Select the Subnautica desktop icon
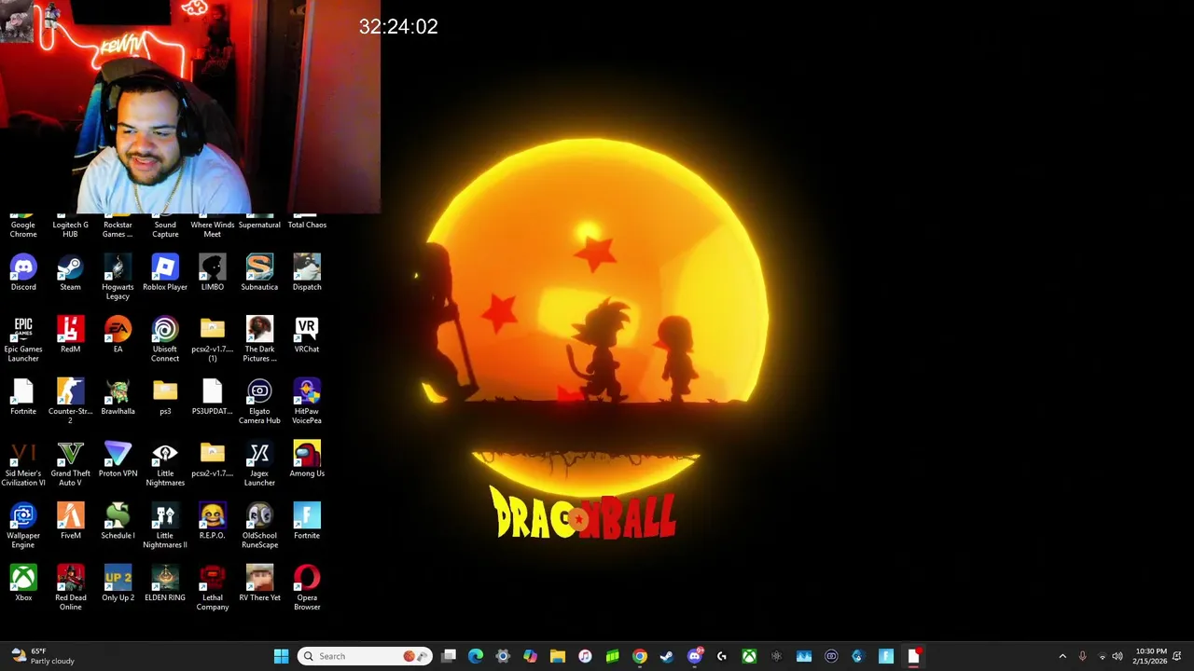This screenshot has width=1194, height=671. [x=259, y=273]
